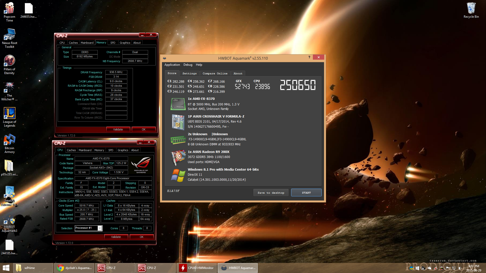This screenshot has width=486, height=273.
Task: Click the motherboard image in Aquamark
Action: [178, 122]
